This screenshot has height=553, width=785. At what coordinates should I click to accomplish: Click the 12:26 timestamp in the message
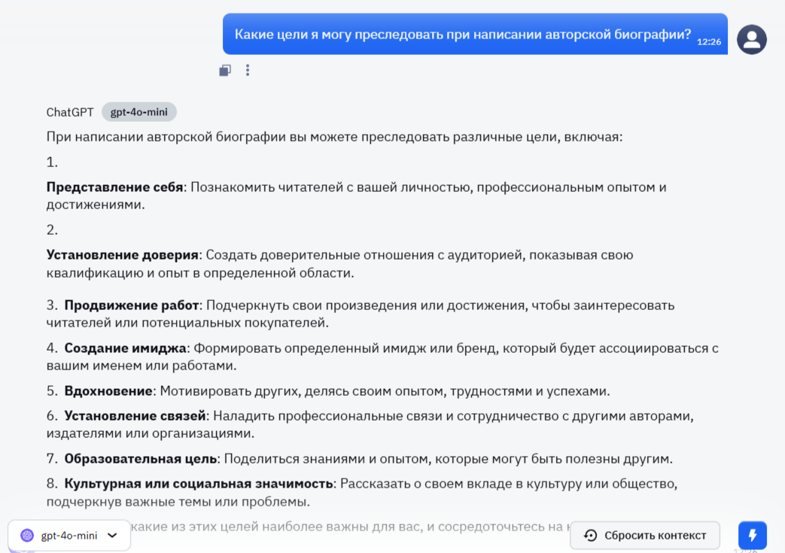[709, 42]
